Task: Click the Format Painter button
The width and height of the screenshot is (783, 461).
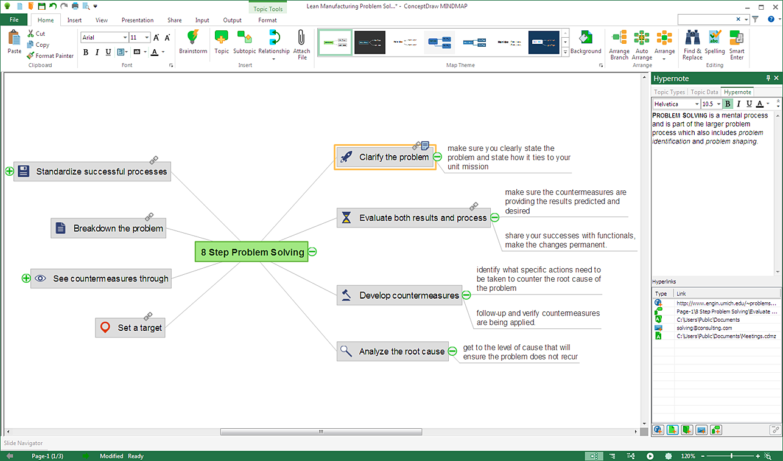Action: pos(50,56)
